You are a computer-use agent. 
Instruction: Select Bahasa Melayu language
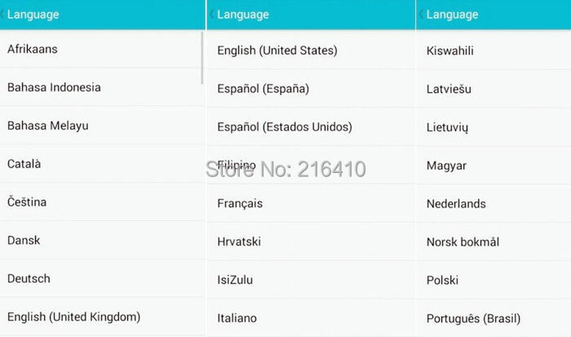[48, 126]
